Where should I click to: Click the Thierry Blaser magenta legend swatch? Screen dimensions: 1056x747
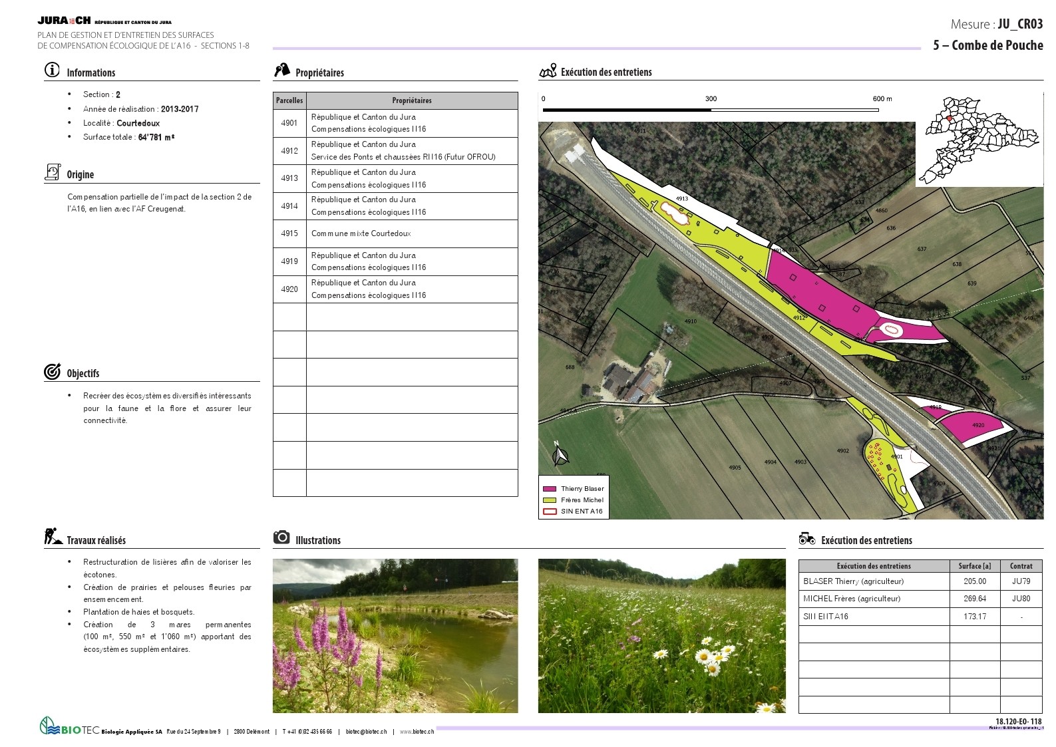[550, 489]
